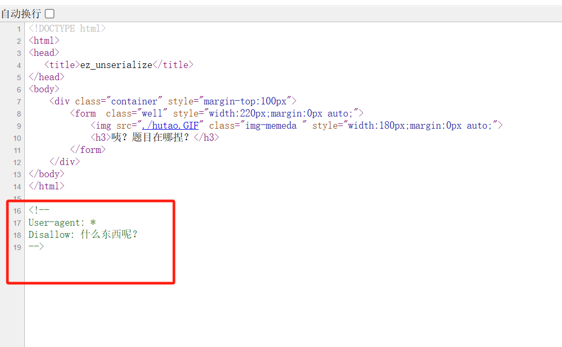Click the 自动换行 label text
Image resolution: width=562 pixels, height=347 pixels.
coord(21,14)
